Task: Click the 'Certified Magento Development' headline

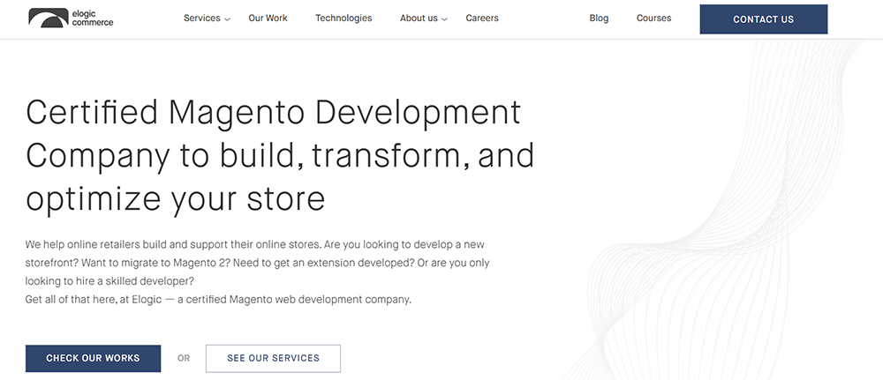Action: (273, 112)
